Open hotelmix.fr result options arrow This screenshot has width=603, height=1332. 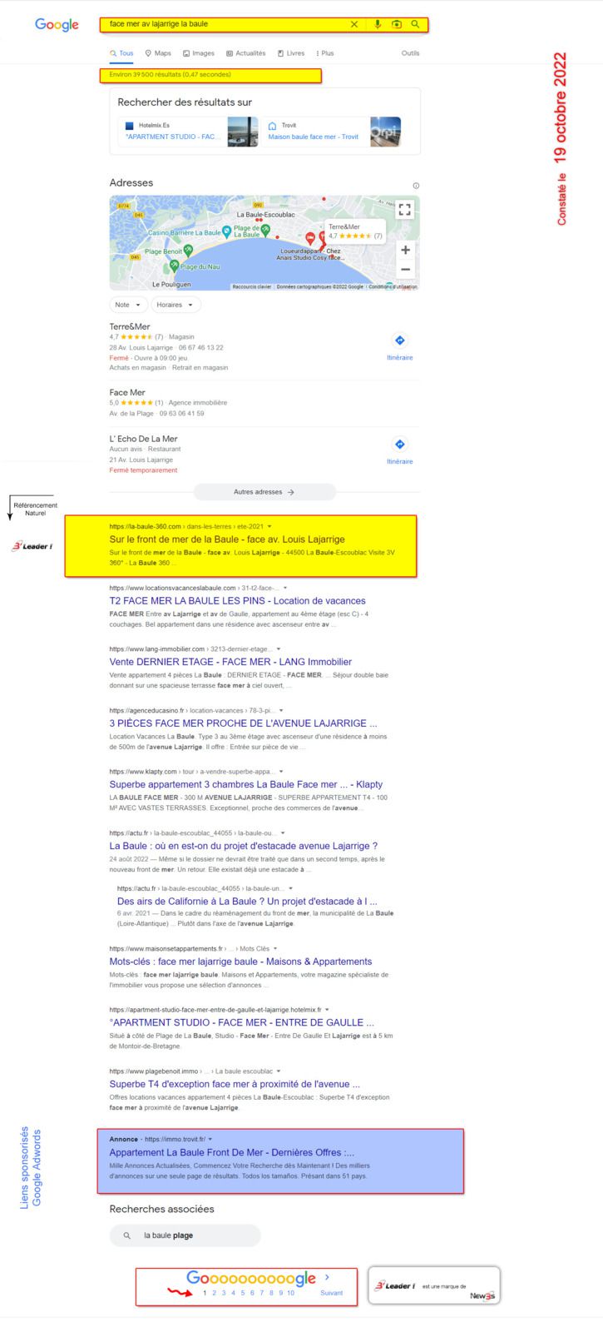click(328, 1010)
